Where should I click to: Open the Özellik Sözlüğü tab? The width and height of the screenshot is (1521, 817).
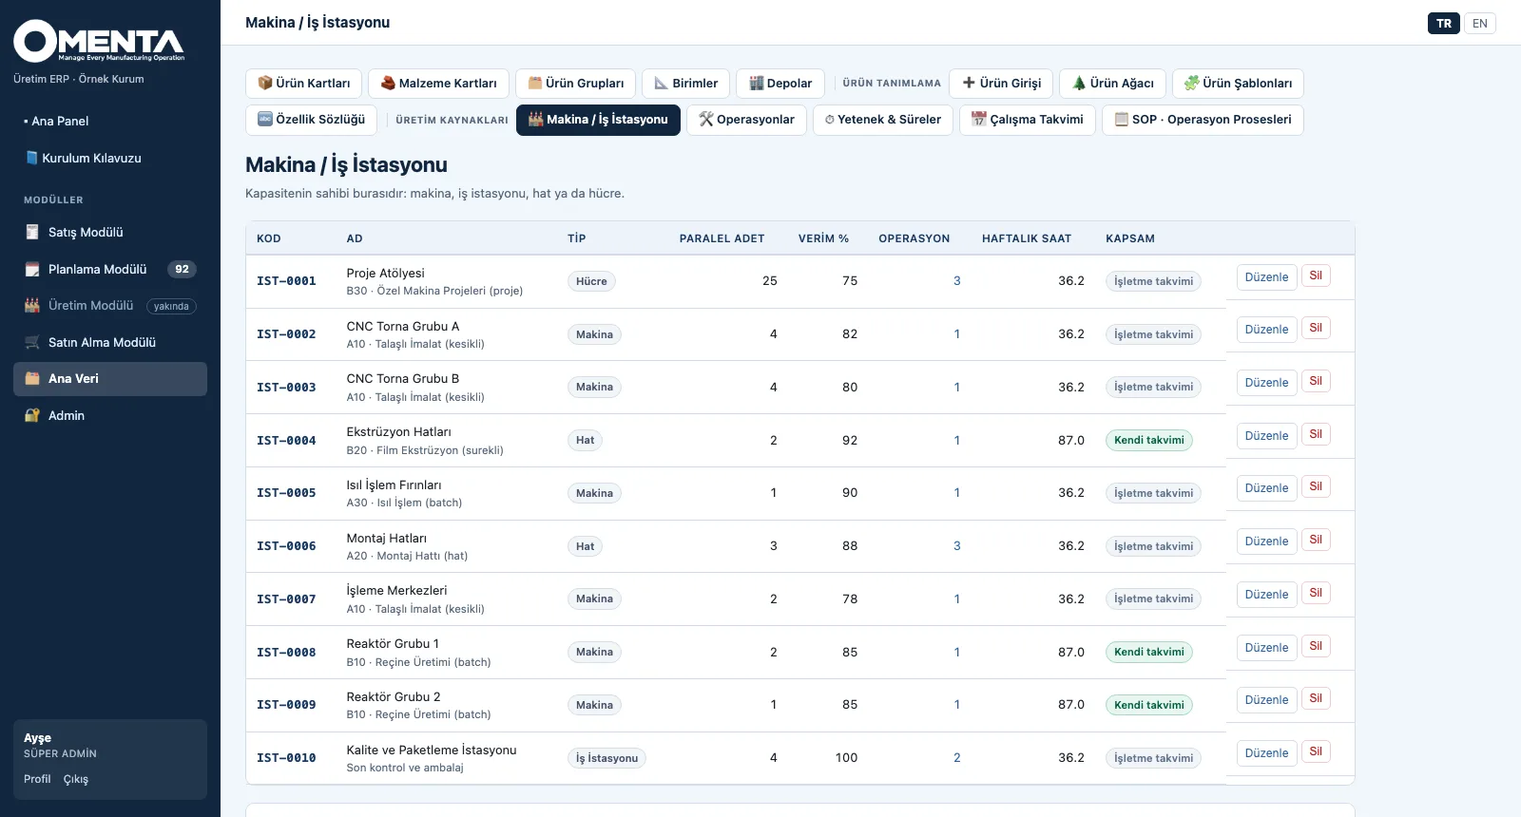pyautogui.click(x=311, y=120)
